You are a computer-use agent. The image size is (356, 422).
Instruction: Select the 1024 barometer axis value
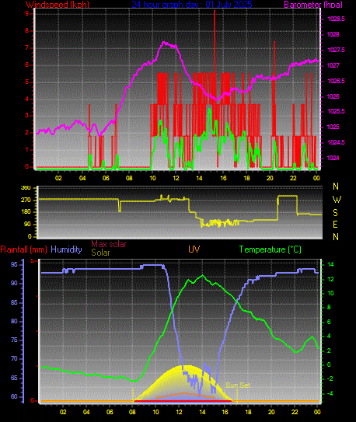click(x=333, y=158)
